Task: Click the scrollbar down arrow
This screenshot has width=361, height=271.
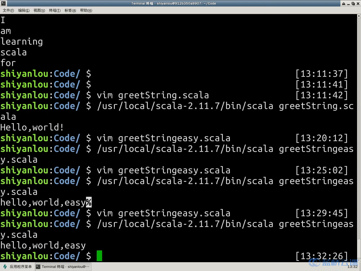Action: pyautogui.click(x=358, y=260)
